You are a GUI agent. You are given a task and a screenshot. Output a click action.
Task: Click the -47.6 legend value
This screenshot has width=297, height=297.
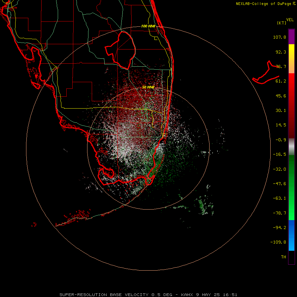pyautogui.click(x=280, y=184)
